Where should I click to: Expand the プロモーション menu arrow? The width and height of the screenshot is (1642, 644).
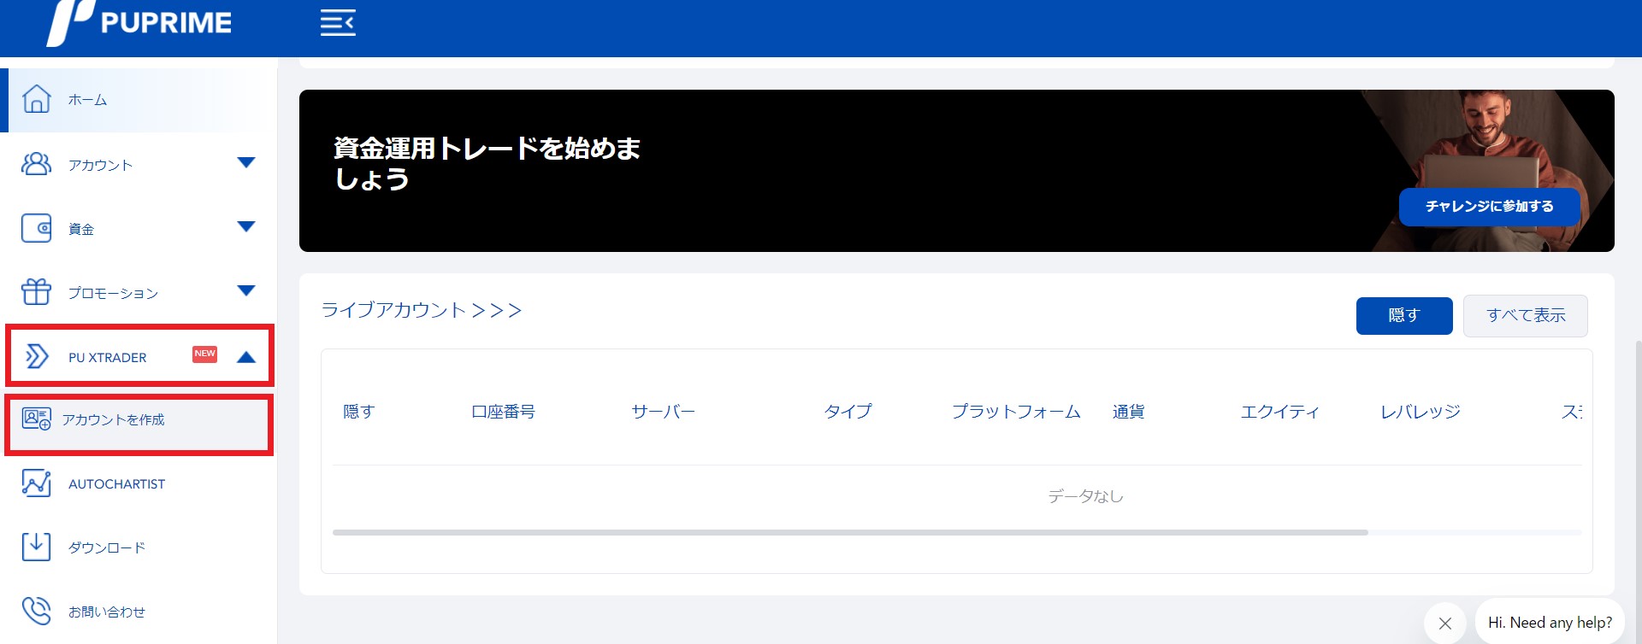[x=246, y=290]
